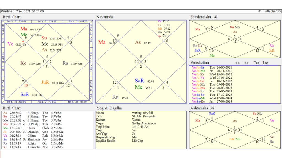Select the Mo 20:29:02 row in planet table
This screenshot has width=282, height=158.
[32, 120]
